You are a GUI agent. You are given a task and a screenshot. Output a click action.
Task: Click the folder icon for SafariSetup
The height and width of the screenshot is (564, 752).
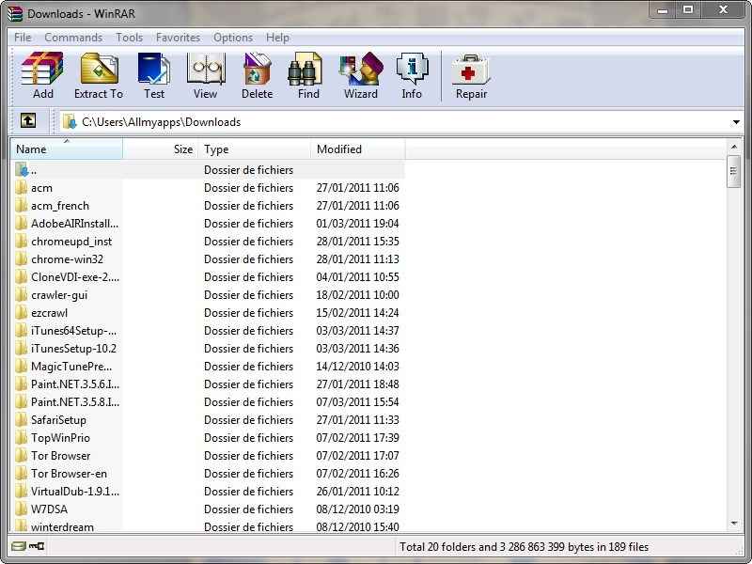[x=21, y=419]
